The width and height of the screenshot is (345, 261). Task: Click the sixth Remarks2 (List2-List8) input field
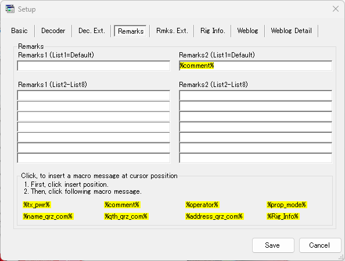[256, 148]
